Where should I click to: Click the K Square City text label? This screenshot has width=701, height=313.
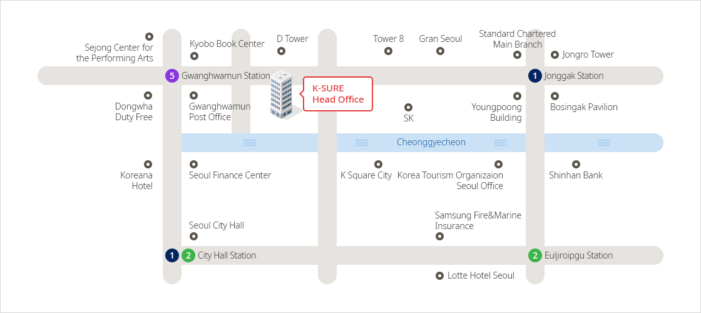(x=366, y=175)
